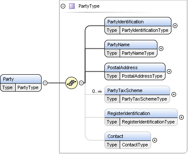Expand the PostalAddress element

[x=169, y=71]
